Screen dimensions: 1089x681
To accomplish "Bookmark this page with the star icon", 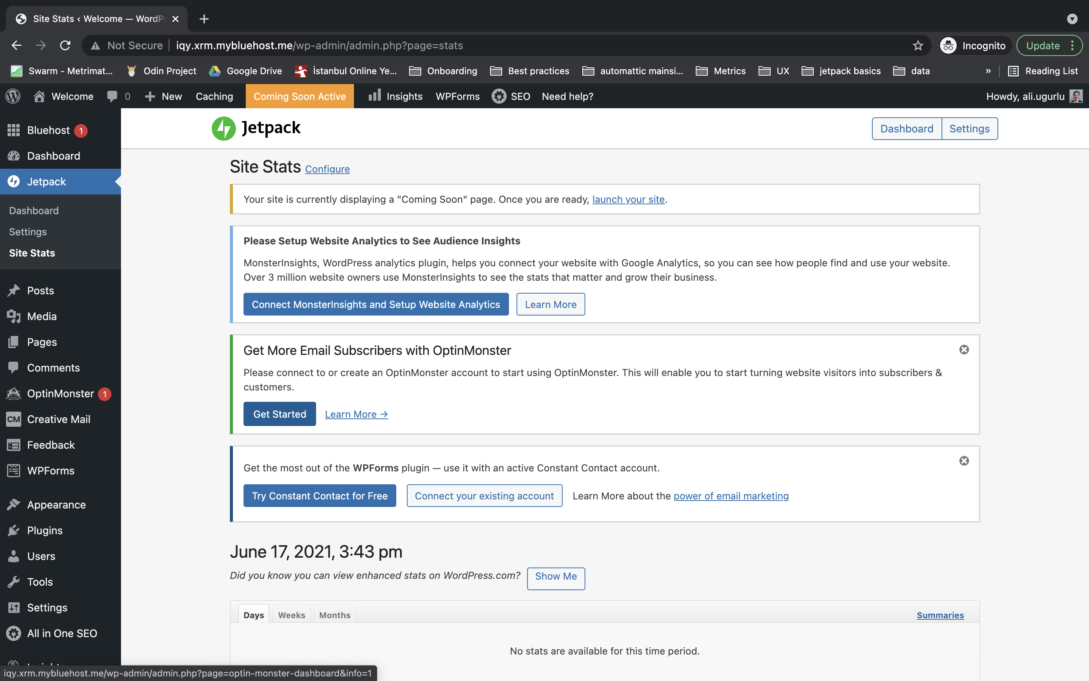I will pyautogui.click(x=918, y=45).
